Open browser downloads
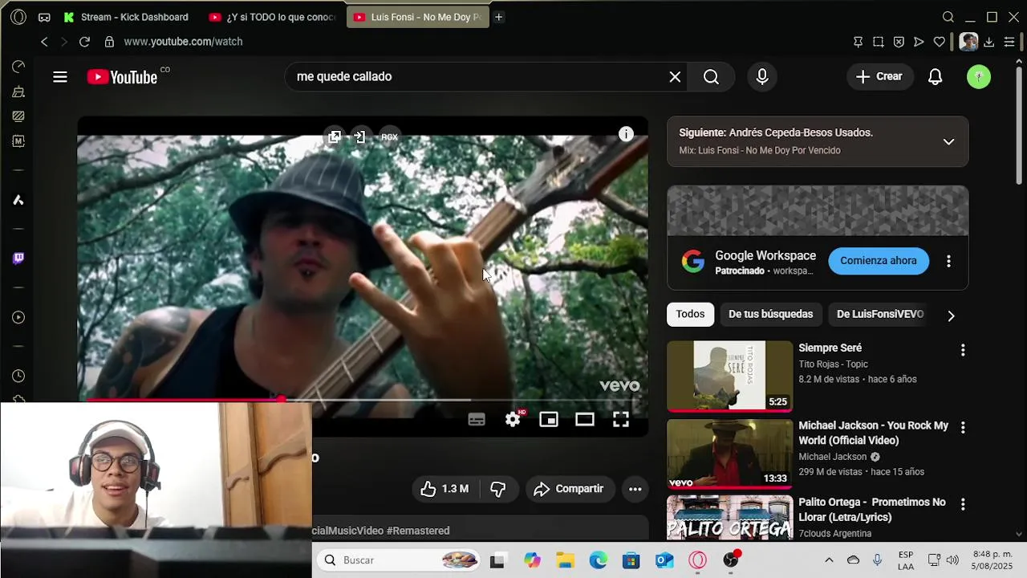This screenshot has height=578, width=1027. click(989, 42)
